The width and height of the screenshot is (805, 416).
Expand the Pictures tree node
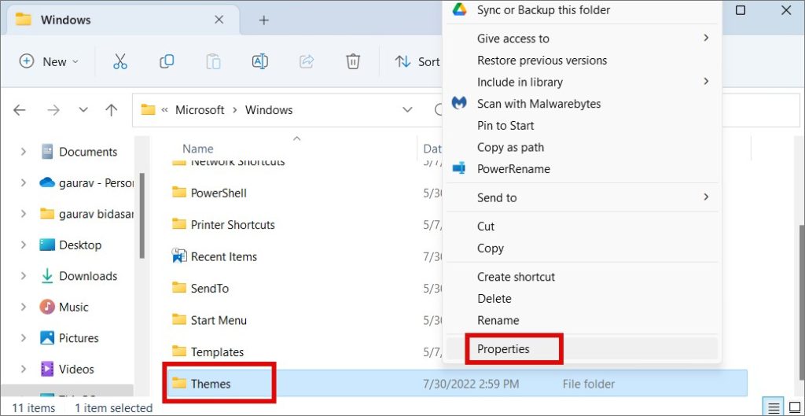tap(23, 338)
